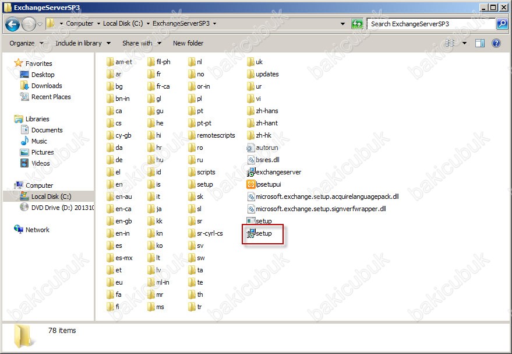Click the Forward arrow navigation button
Image resolution: width=512 pixels, height=354 pixels.
pyautogui.click(x=29, y=24)
